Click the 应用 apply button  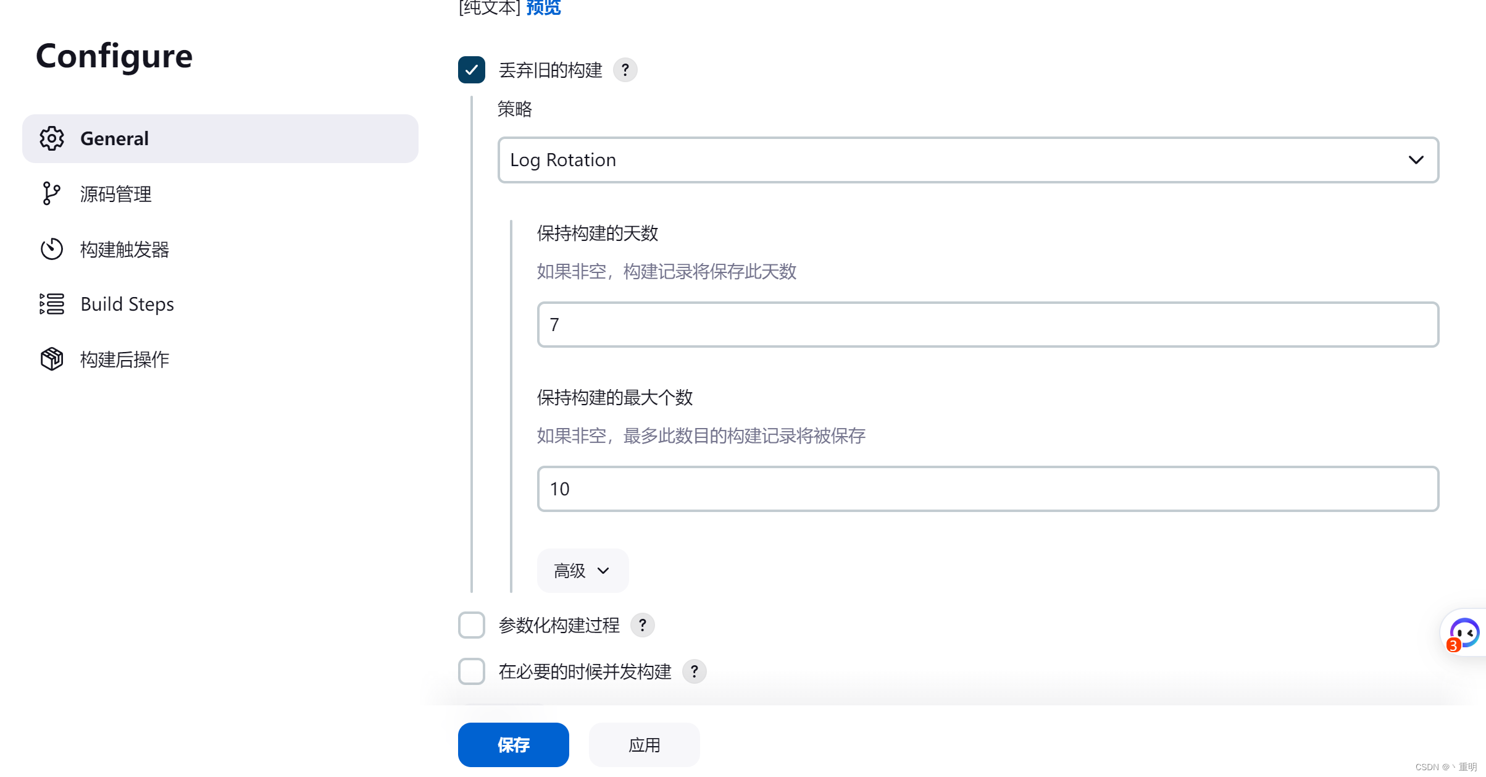[645, 745]
